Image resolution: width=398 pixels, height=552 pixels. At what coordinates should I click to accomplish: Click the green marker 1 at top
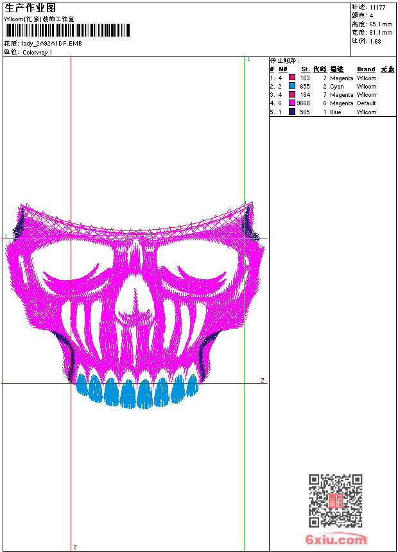coord(248,60)
